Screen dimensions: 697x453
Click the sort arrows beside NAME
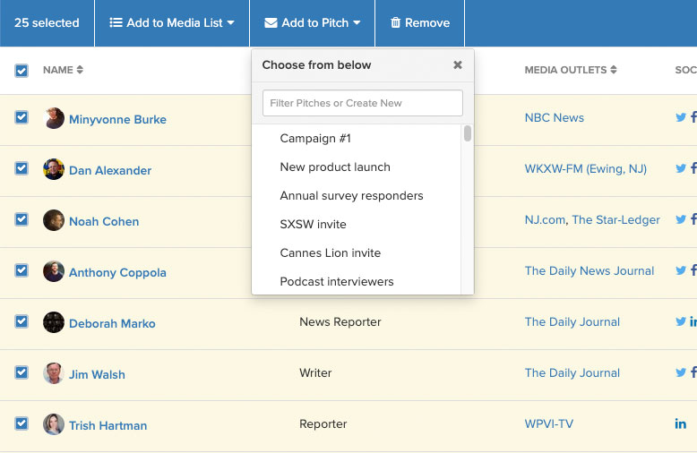pos(80,70)
